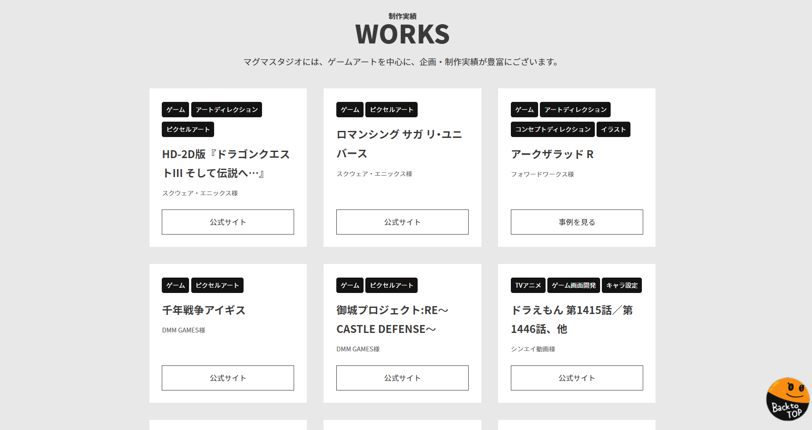Click 事例を見る for アークザラッド R
Viewport: 812px width, 430px height.
(577, 222)
